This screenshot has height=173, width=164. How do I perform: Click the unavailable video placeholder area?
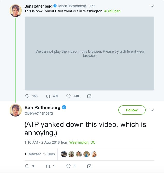point(89,54)
